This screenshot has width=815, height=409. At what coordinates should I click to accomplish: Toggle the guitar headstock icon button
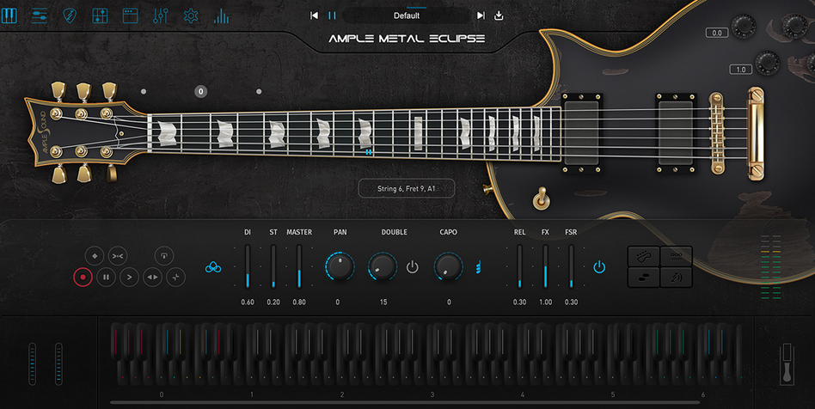pyautogui.click(x=644, y=257)
